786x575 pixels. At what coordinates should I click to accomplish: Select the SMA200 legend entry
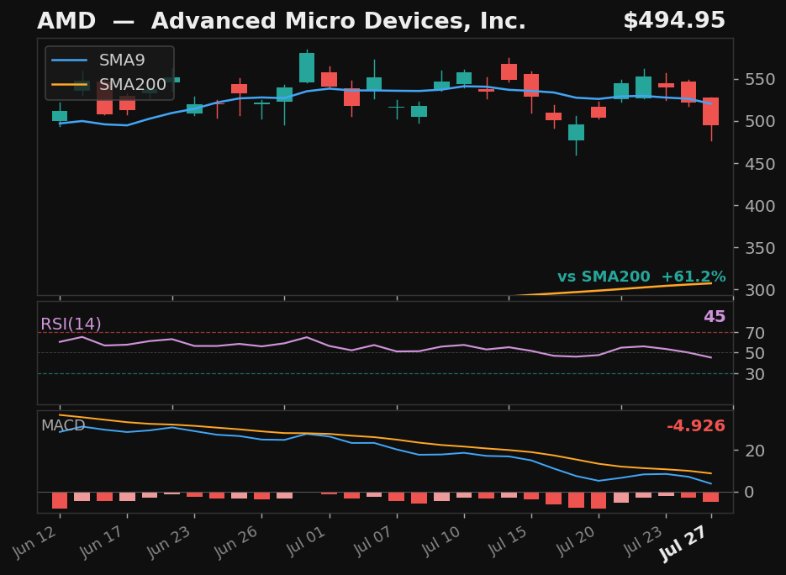click(108, 84)
